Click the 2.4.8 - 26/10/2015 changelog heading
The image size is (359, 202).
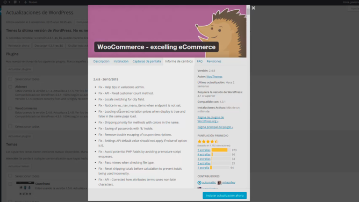pos(106,79)
